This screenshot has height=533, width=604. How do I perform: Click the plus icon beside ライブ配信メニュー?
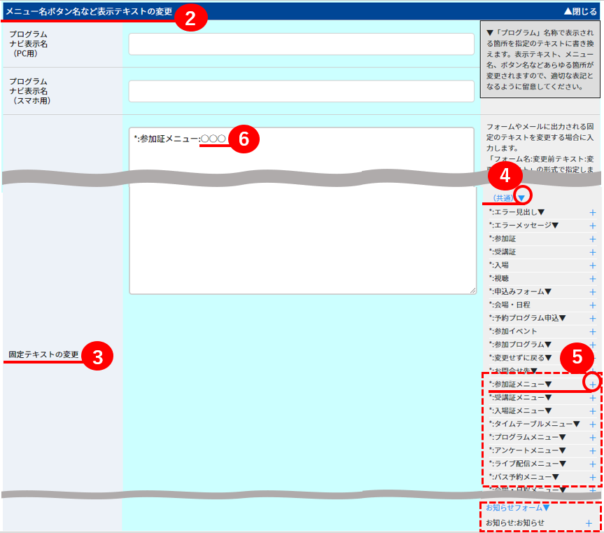coord(592,464)
